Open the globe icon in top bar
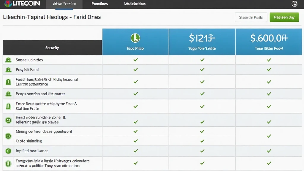This screenshot has width=304, height=171. pos(294,4)
